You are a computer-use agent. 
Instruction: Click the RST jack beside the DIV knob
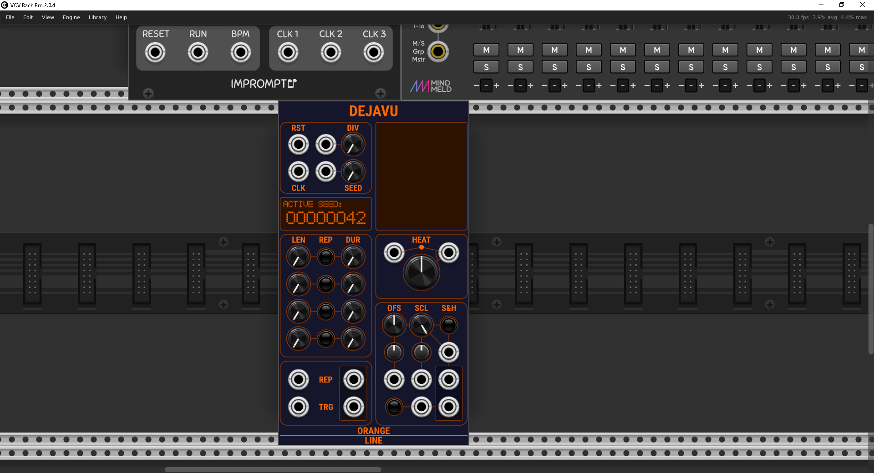point(326,145)
